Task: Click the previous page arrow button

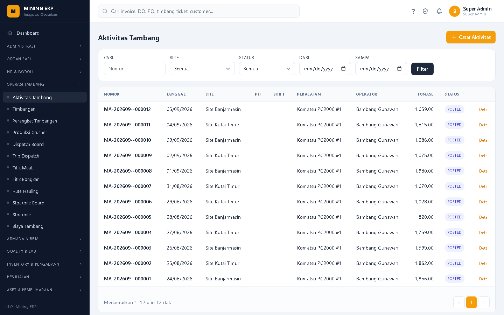Action: click(x=459, y=302)
